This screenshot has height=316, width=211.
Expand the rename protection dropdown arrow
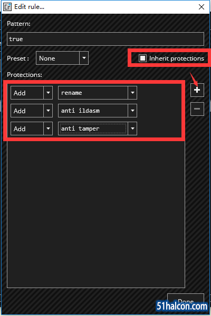(132, 93)
